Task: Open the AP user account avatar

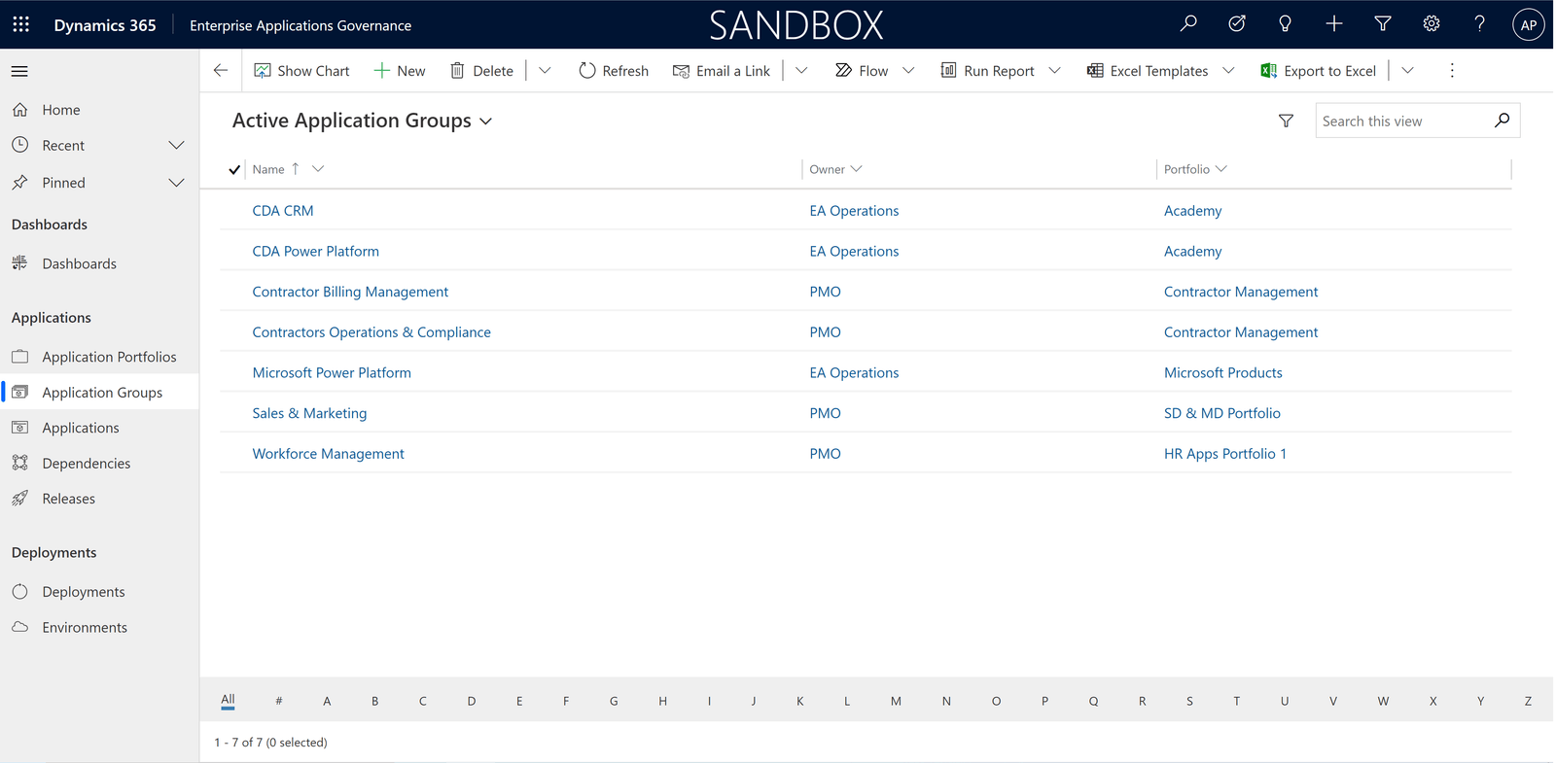Action: coord(1529,25)
